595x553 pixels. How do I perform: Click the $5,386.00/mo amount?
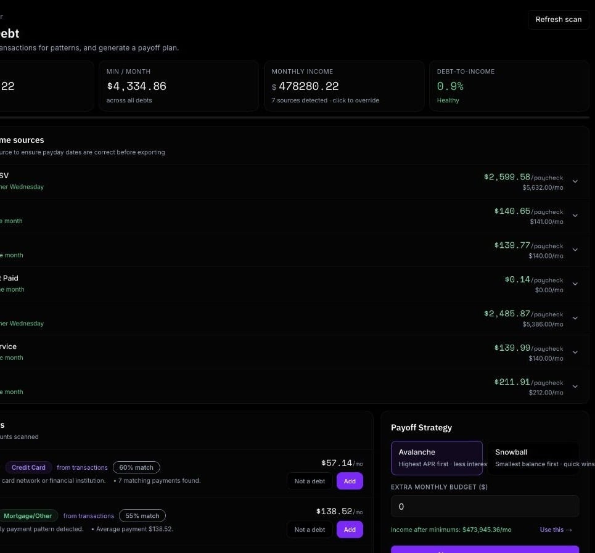(543, 324)
